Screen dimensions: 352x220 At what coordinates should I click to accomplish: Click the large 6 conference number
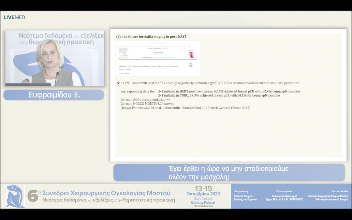tap(33, 196)
